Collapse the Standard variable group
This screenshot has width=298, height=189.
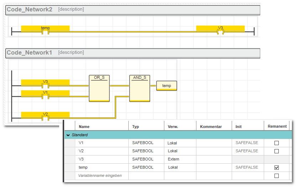[x=68, y=135]
